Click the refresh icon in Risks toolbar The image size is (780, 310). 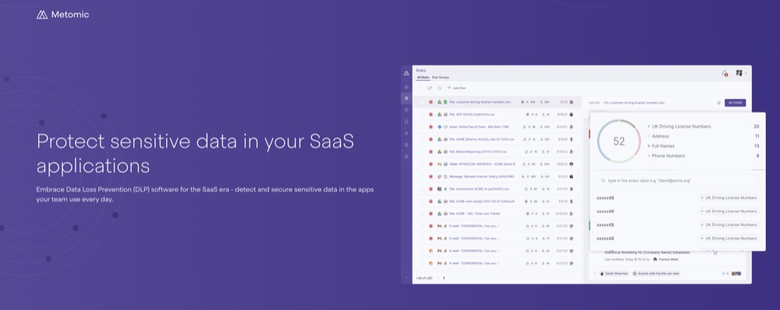430,88
